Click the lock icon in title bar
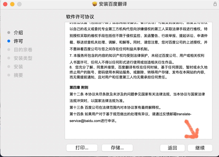This screenshot has width=219, height=157. point(215,4)
